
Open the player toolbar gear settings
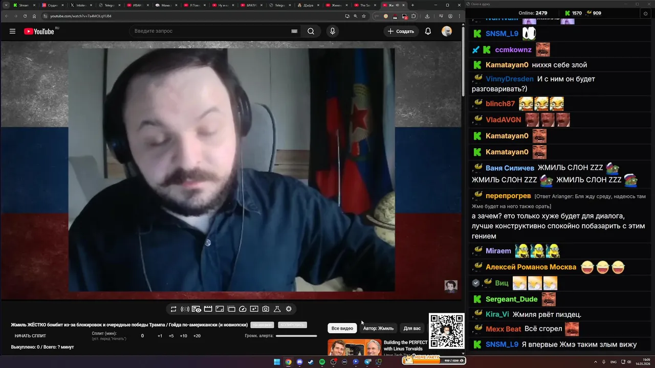(x=289, y=309)
